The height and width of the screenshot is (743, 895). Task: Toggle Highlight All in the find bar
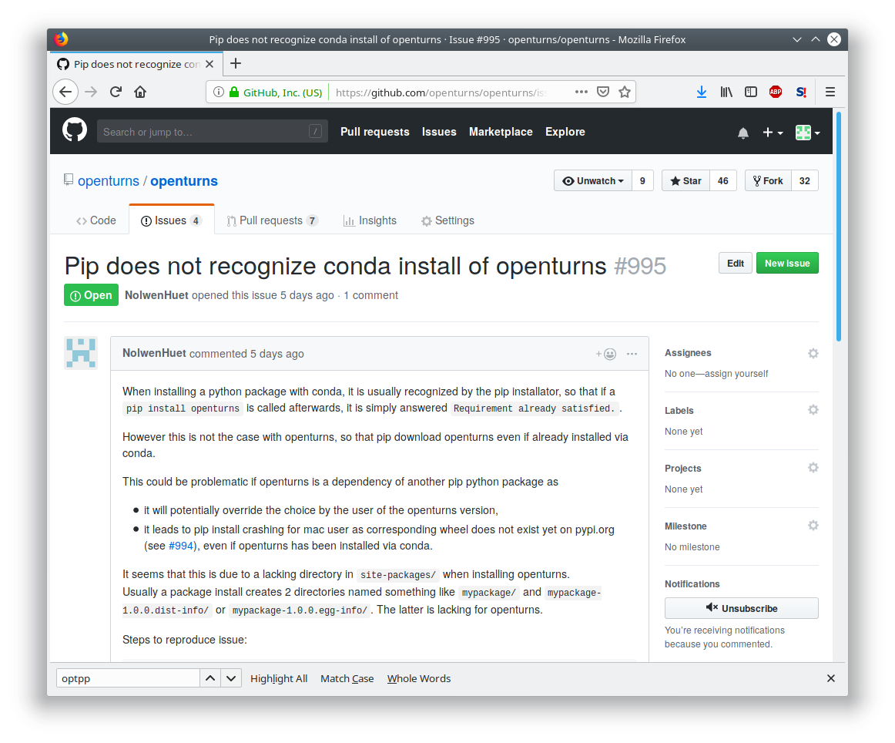coord(278,678)
